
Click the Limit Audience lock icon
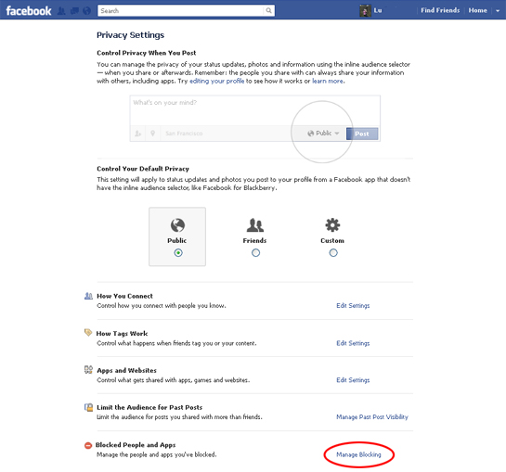click(x=88, y=407)
